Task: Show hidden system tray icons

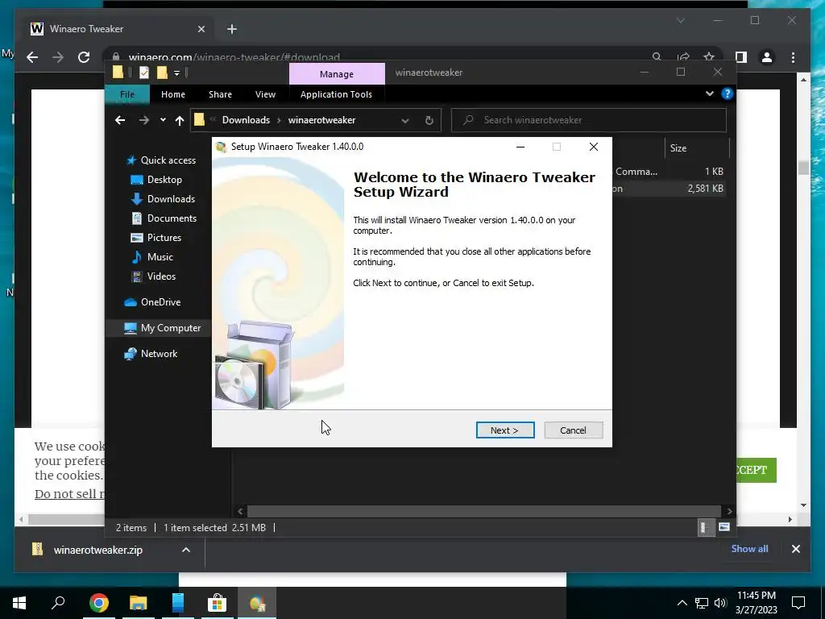Action: (x=682, y=603)
